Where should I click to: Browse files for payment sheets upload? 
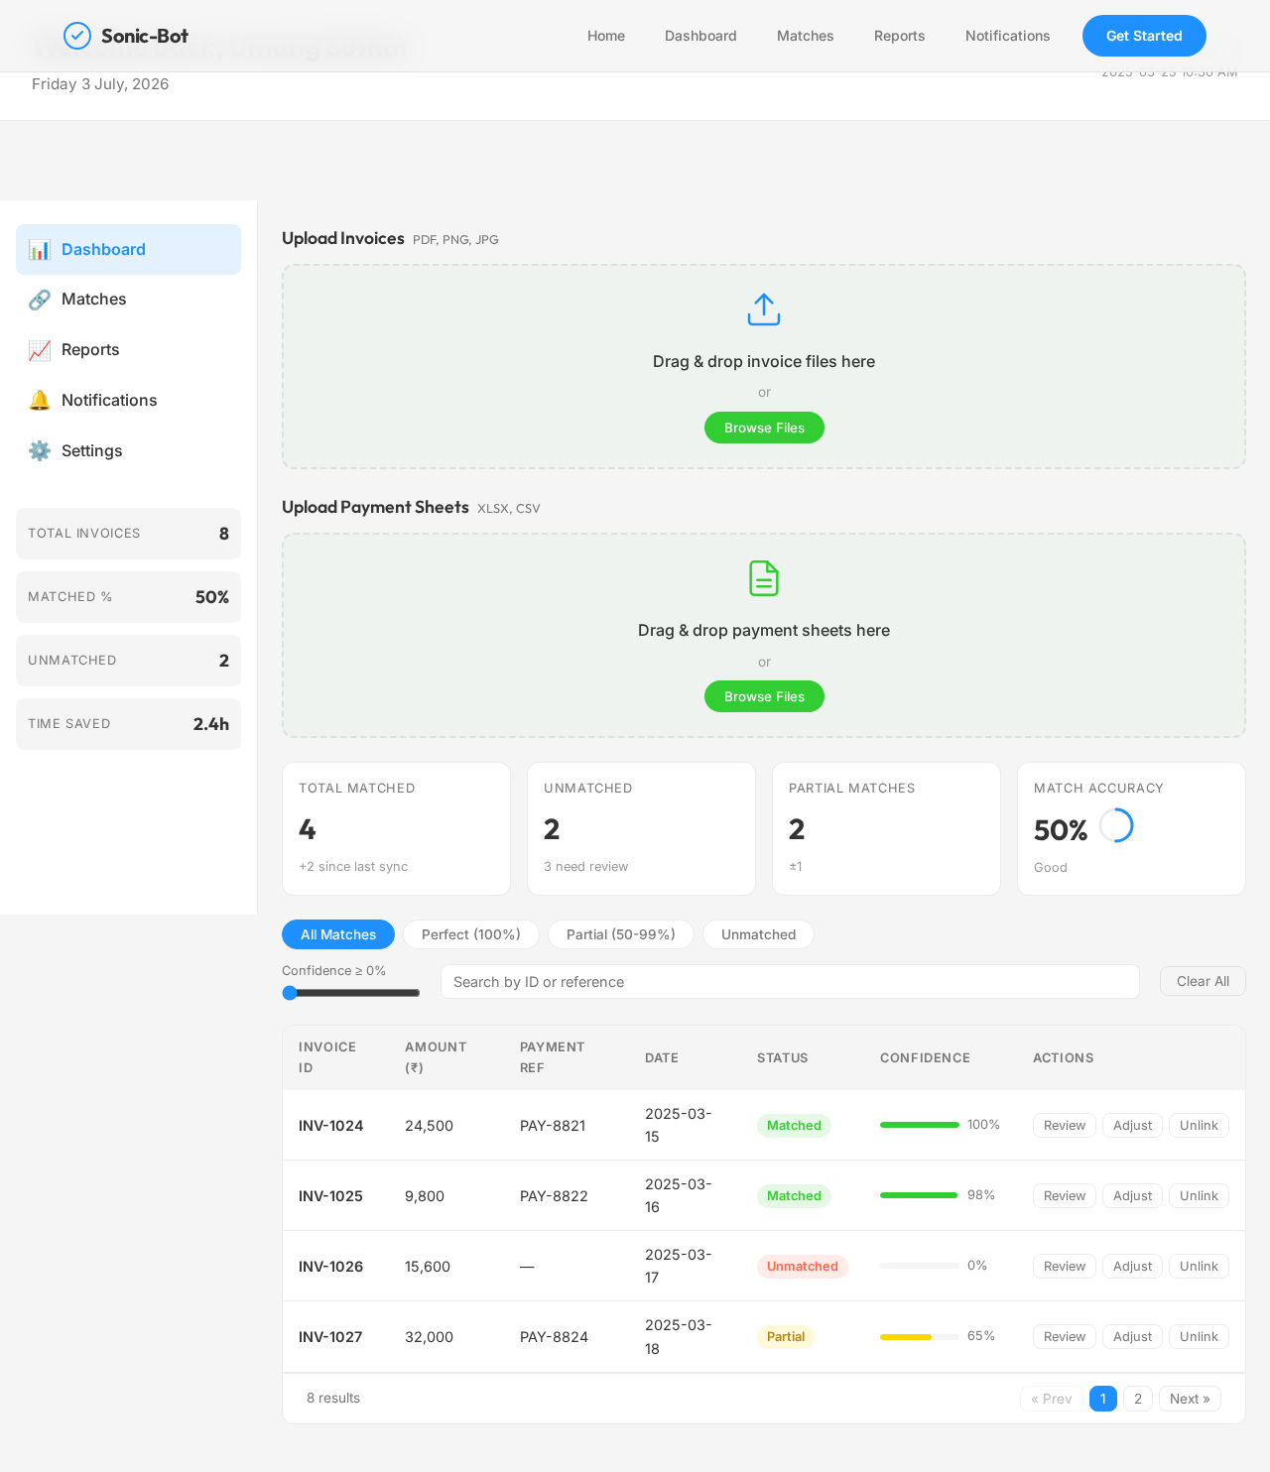click(x=764, y=696)
